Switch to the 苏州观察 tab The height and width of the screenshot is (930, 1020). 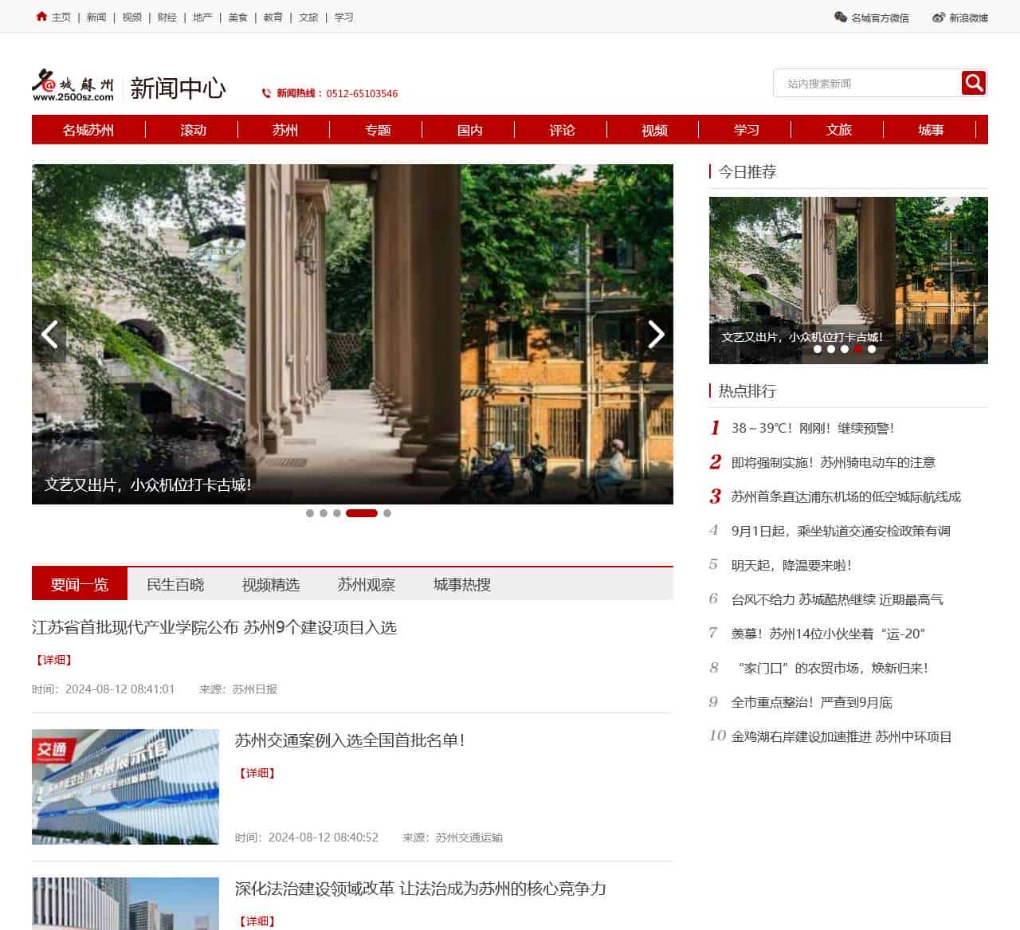pos(367,584)
